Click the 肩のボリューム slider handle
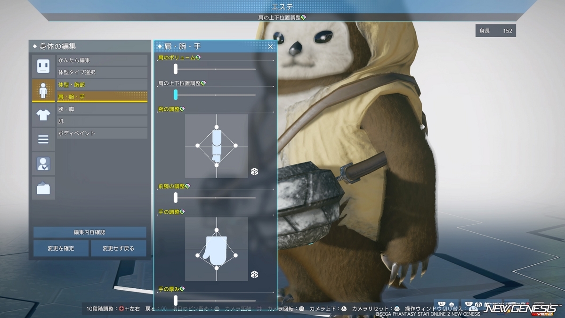The width and height of the screenshot is (565, 318). tap(176, 69)
